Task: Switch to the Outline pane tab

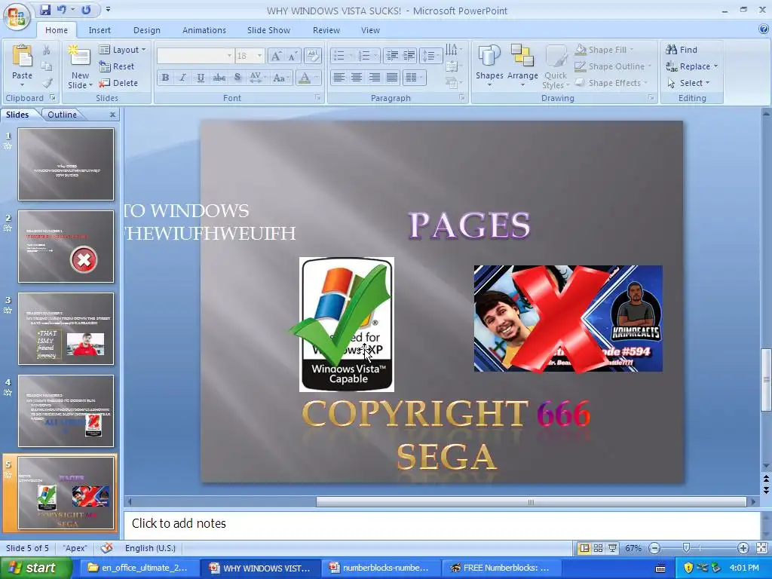Action: [62, 115]
